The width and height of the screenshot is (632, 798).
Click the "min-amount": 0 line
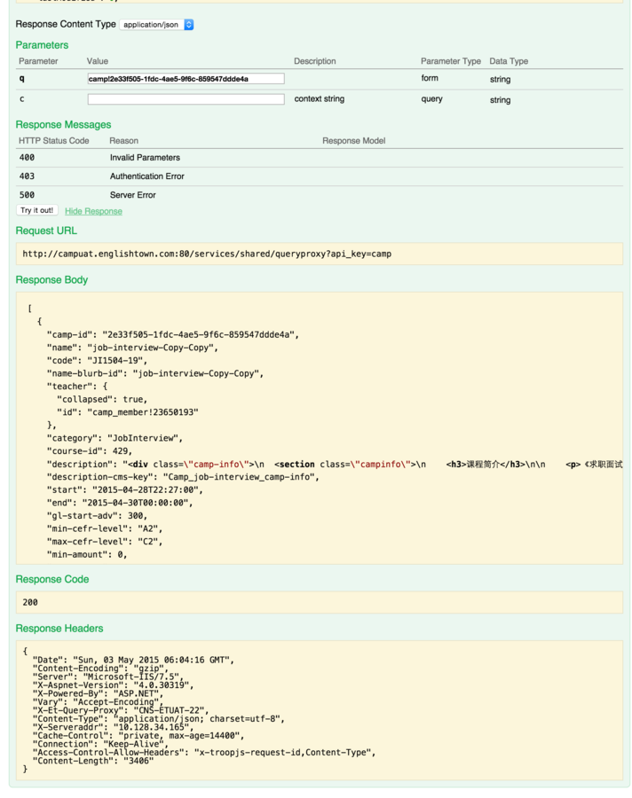coord(87,555)
